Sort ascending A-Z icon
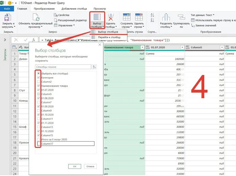Viewport: 236px width, 176px height. [x=152, y=15]
